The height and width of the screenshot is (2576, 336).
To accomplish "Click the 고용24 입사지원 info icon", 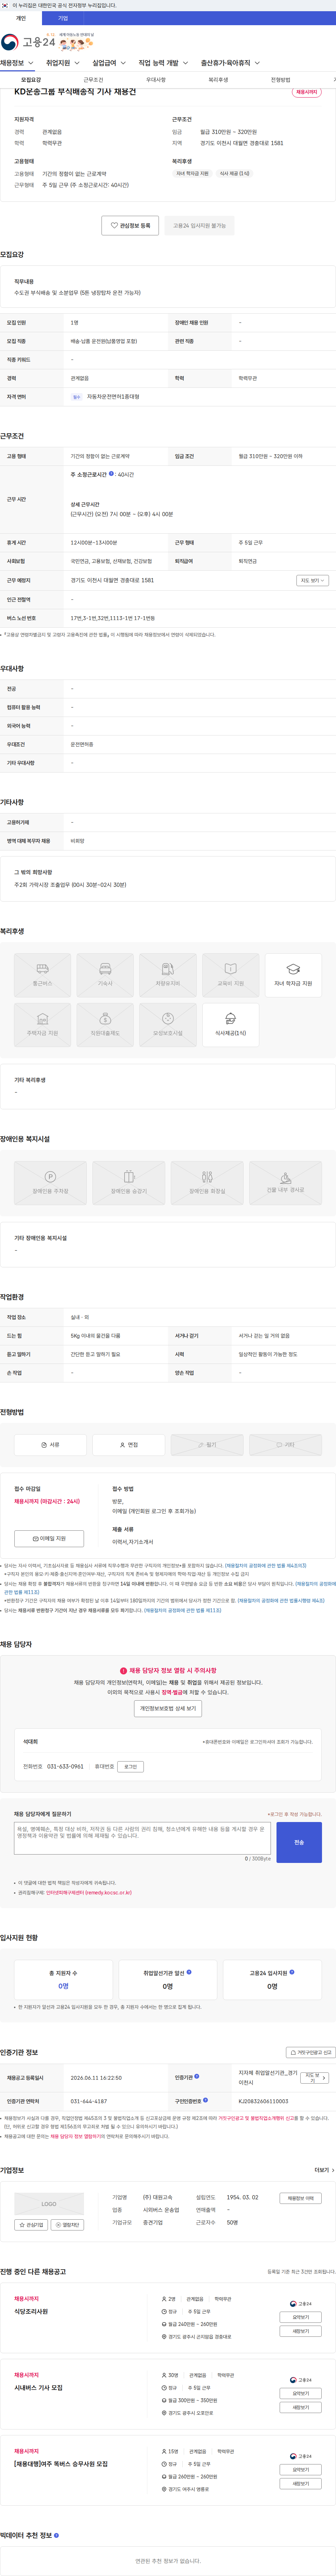I will click(292, 1972).
